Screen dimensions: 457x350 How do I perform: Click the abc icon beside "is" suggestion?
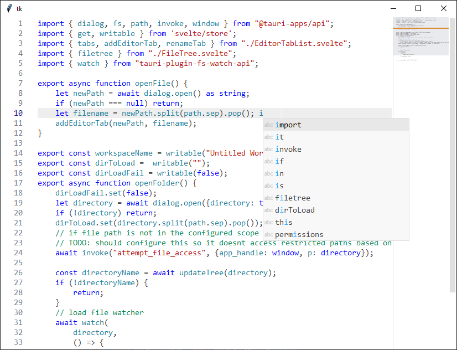tap(268, 186)
